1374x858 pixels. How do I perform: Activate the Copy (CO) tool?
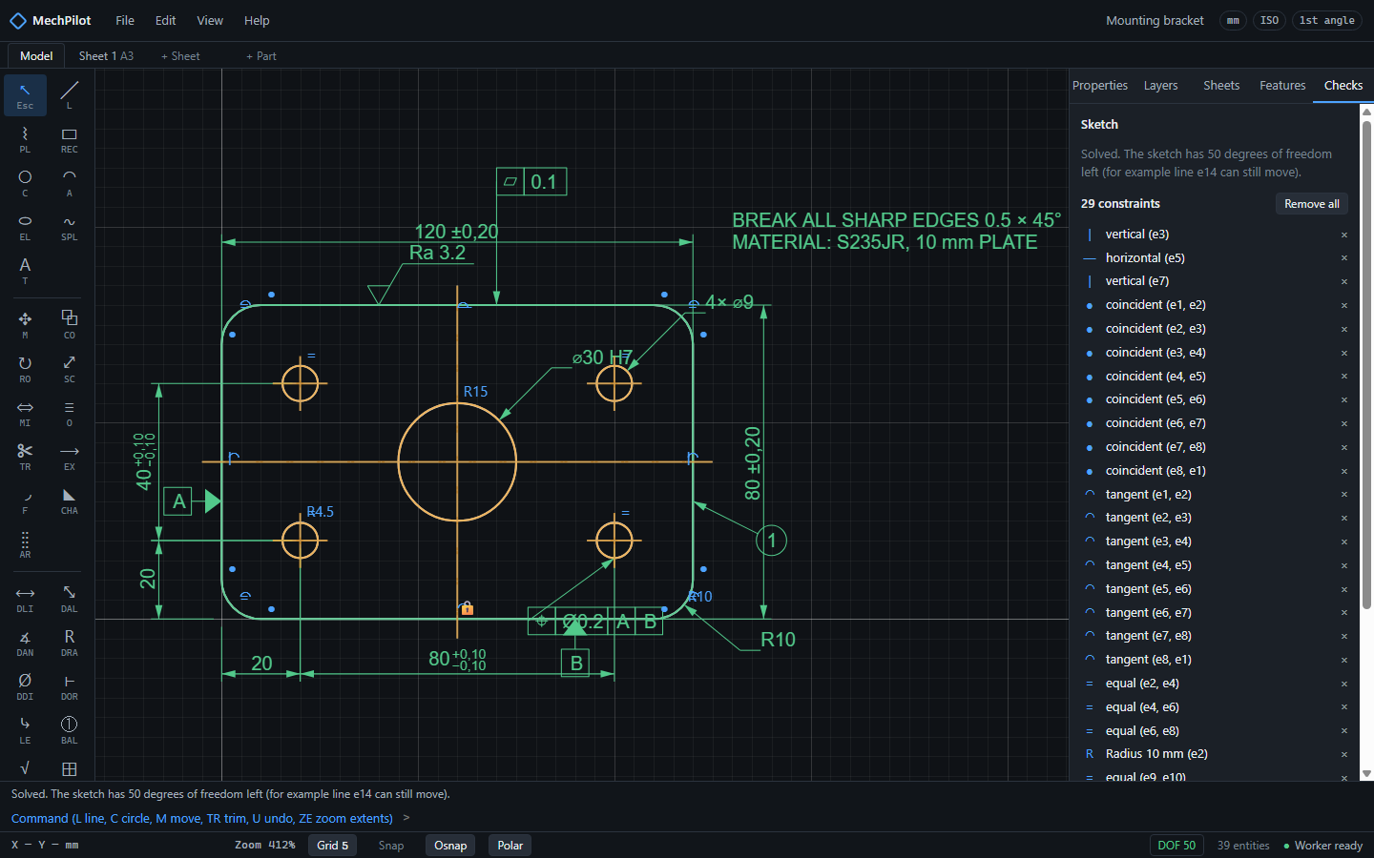coord(70,325)
